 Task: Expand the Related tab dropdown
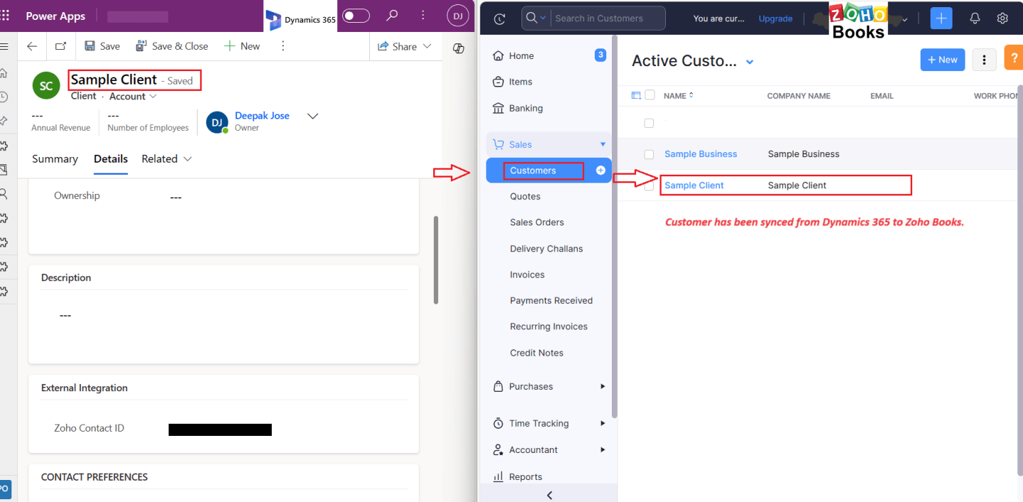(188, 159)
